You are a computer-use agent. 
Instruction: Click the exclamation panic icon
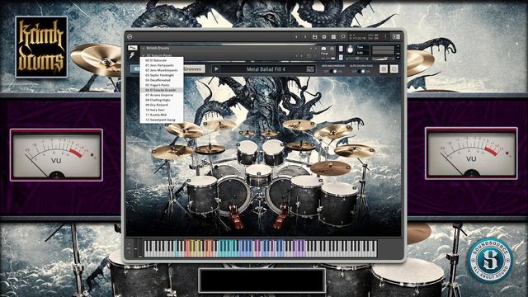click(385, 36)
